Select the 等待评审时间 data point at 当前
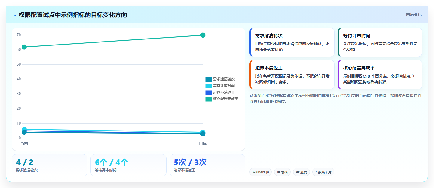The height and width of the screenshot is (188, 434). (24, 129)
